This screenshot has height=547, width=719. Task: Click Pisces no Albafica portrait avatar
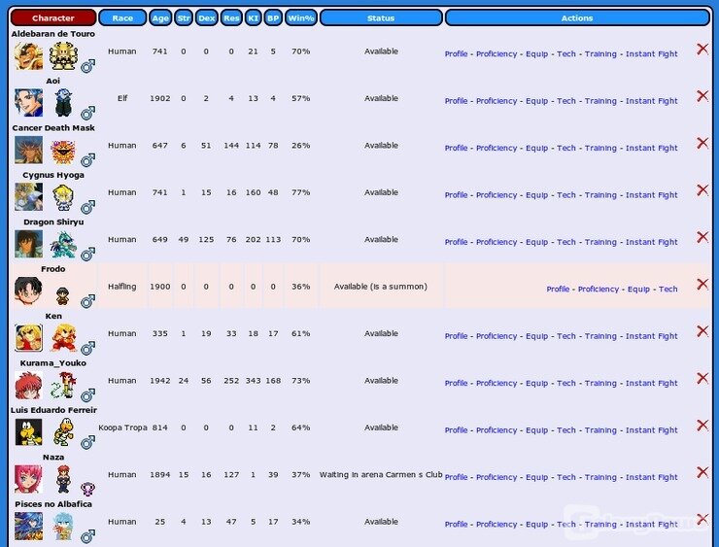(x=28, y=526)
